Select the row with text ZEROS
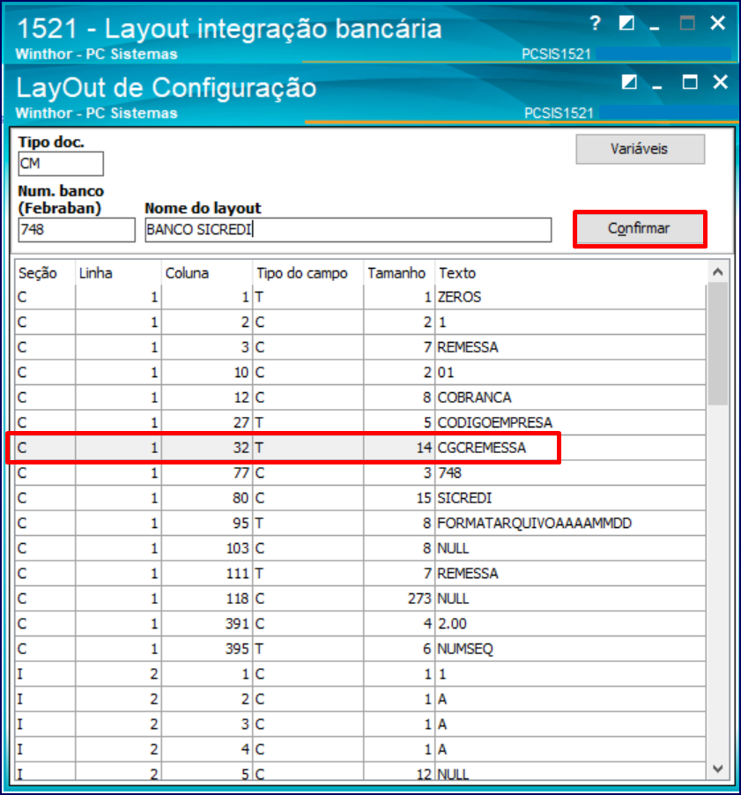This screenshot has height=795, width=741. pos(360,297)
